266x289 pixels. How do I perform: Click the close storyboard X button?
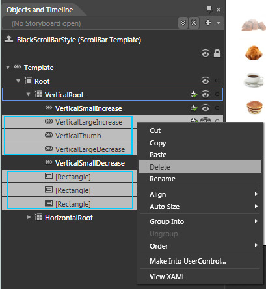194,23
